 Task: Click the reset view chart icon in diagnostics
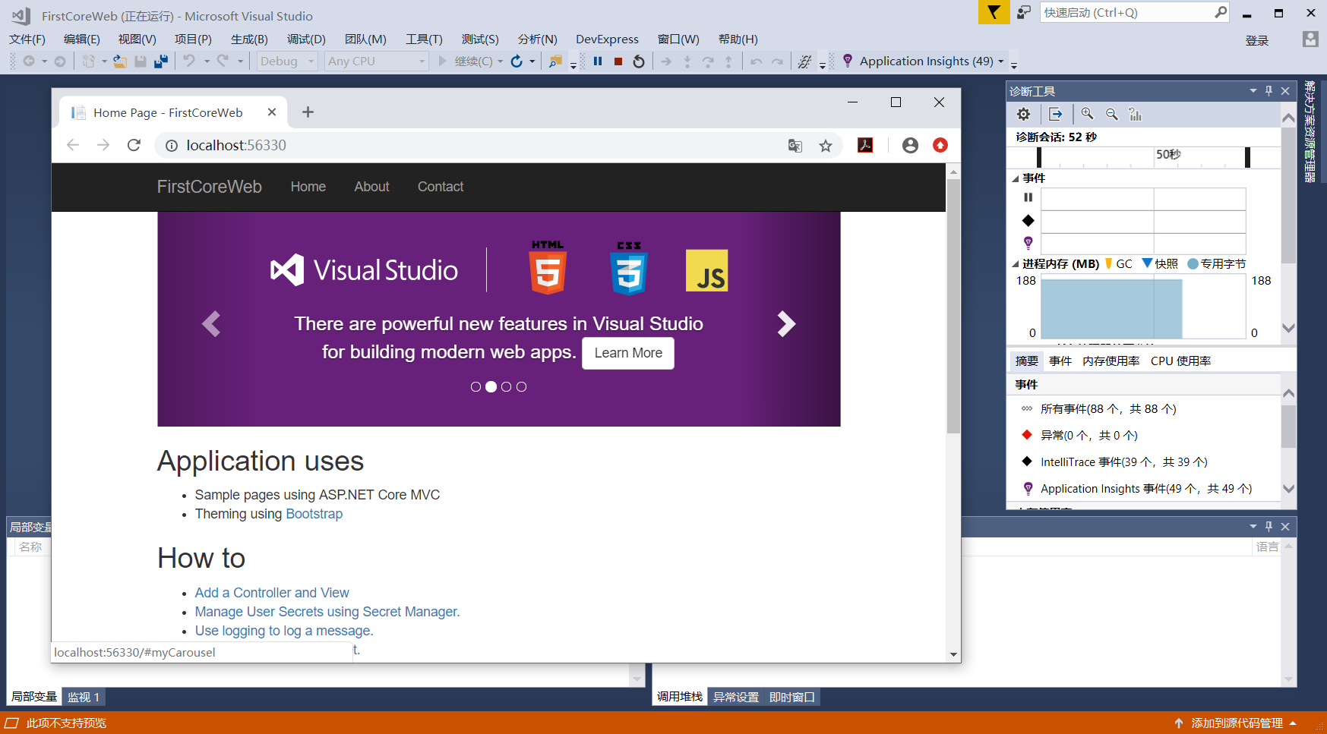point(1136,114)
